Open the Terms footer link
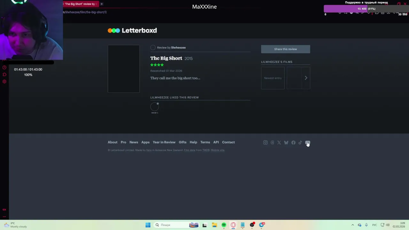 (205, 142)
